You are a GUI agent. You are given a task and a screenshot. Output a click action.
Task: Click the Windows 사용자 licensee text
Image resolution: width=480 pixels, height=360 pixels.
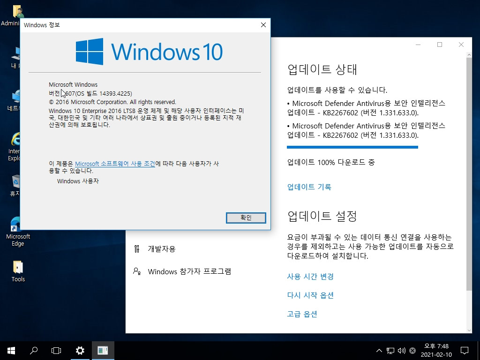click(78, 181)
